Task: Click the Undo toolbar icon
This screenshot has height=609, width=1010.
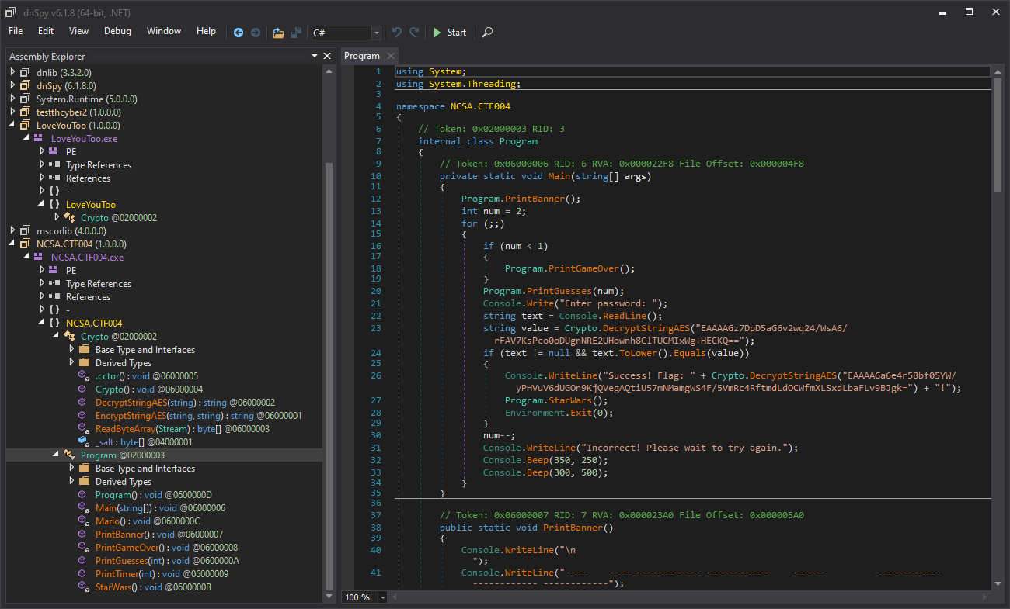Action: [x=397, y=33]
